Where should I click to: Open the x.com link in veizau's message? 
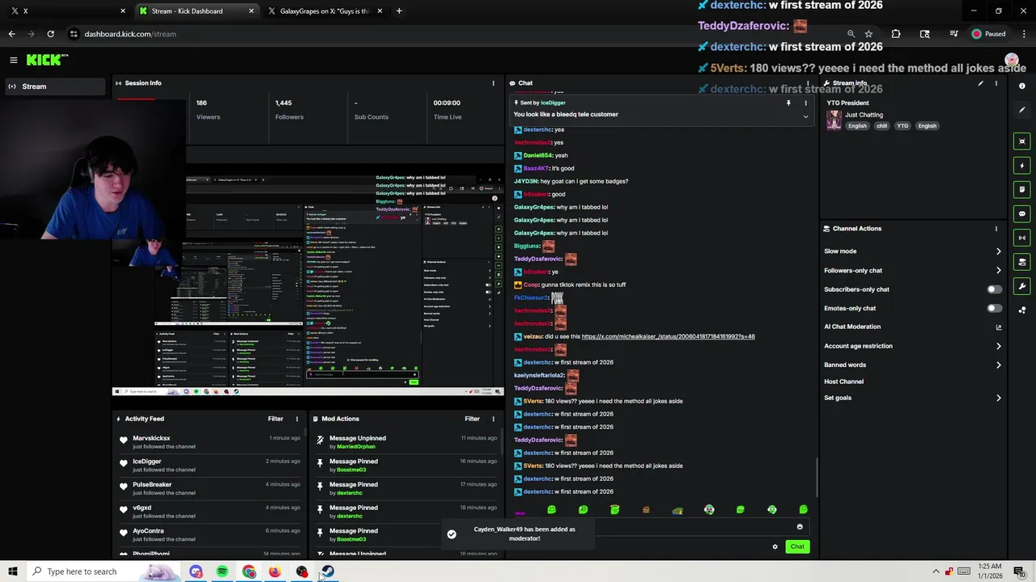(668, 336)
